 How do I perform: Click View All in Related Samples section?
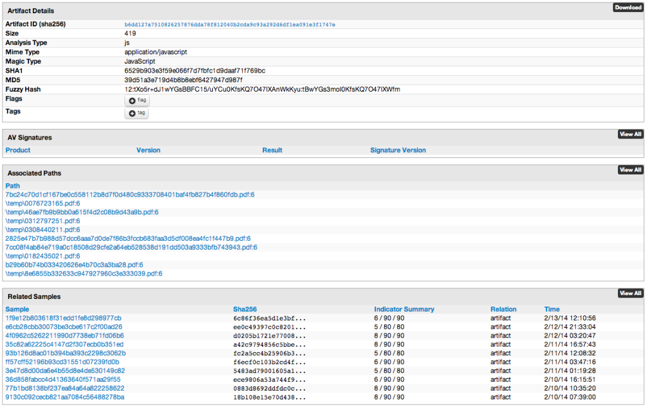[630, 293]
